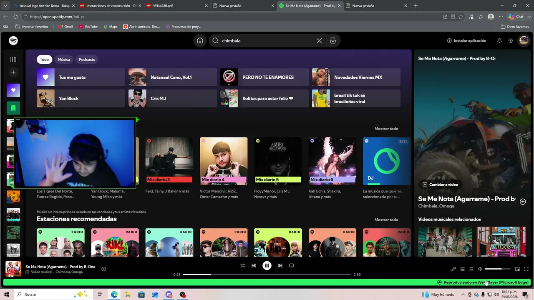Image resolution: width=534 pixels, height=300 pixels.
Task: Open the Natanael Cano, Vol.1 shortcut
Action: [173, 77]
